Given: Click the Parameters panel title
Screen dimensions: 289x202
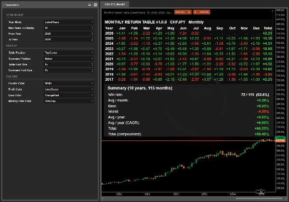Looking at the screenshot, I should point(12,5).
